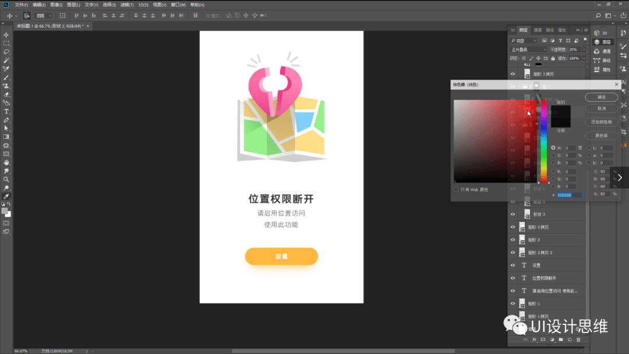Open the Layers panel menu icon

coord(586,30)
